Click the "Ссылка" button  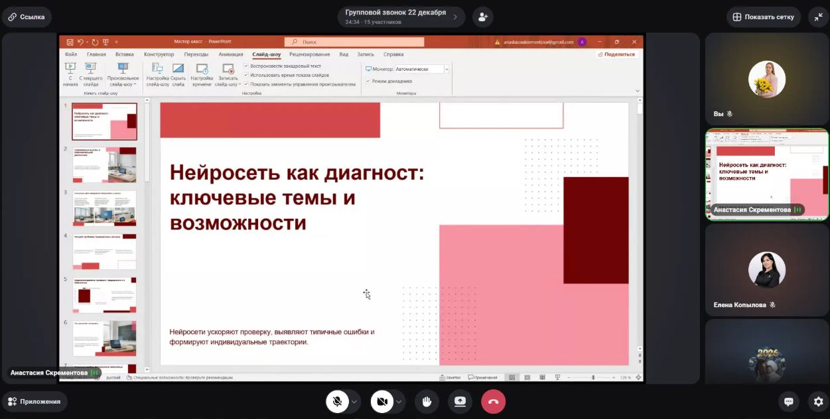click(x=27, y=17)
